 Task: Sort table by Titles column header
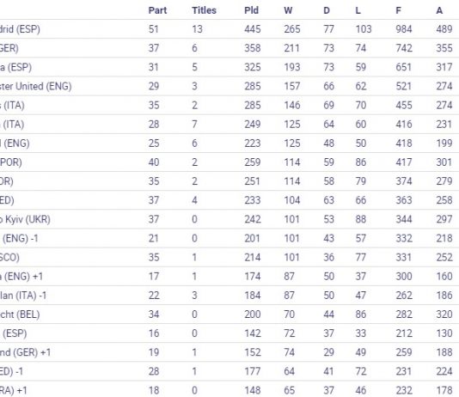pyautogui.click(x=204, y=10)
